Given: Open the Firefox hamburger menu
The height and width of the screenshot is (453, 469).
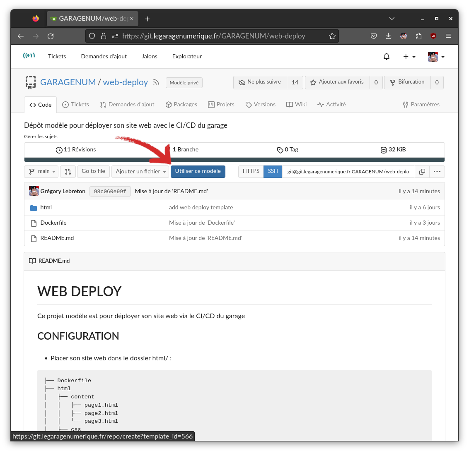Looking at the screenshot, I should coord(448,36).
